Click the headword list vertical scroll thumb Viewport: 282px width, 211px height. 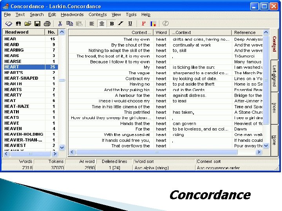click(62, 80)
